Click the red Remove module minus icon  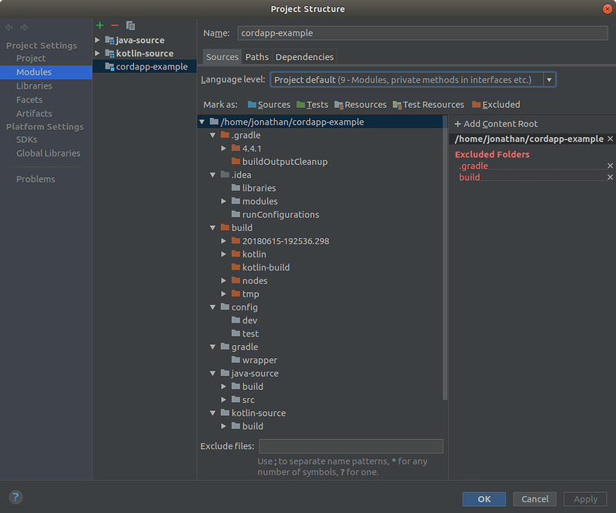point(115,25)
